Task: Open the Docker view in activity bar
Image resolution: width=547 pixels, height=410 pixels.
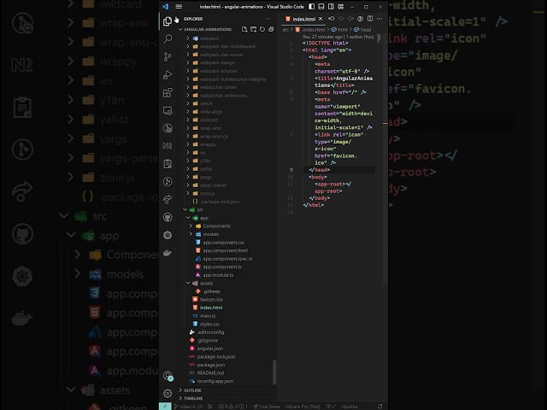Action: pyautogui.click(x=168, y=253)
